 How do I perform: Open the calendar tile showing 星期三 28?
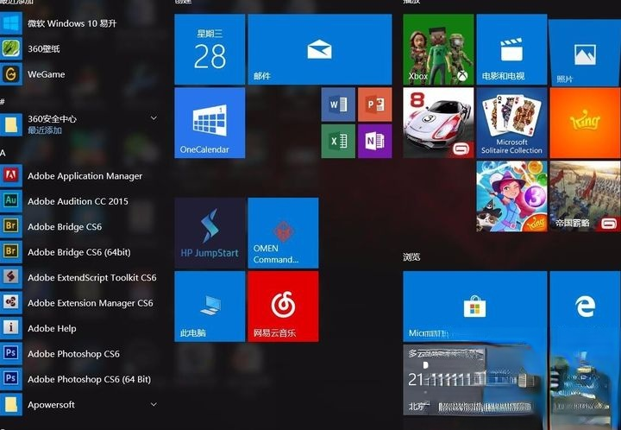pos(210,49)
